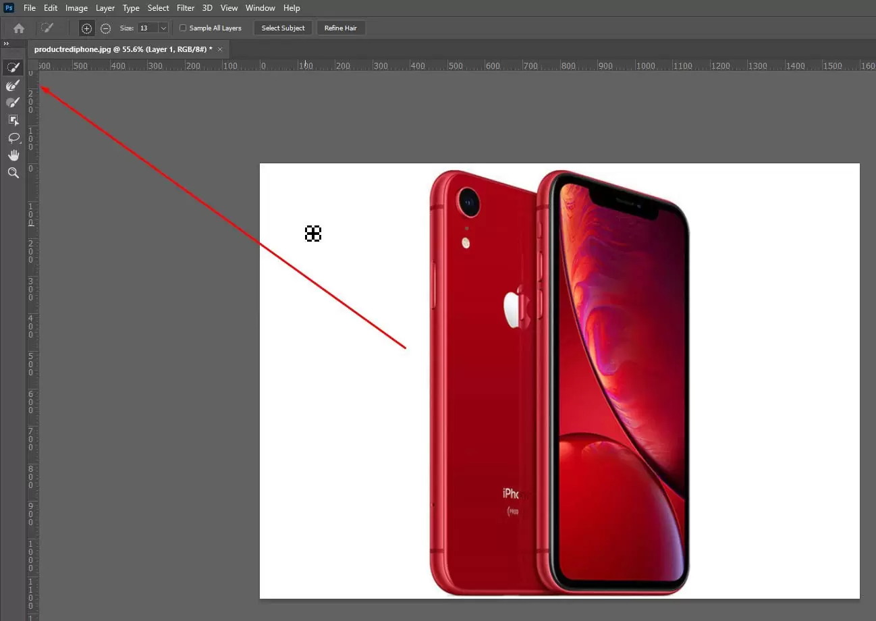Viewport: 876px width, 621px height.
Task: Click the Size value field
Action: (x=148, y=28)
